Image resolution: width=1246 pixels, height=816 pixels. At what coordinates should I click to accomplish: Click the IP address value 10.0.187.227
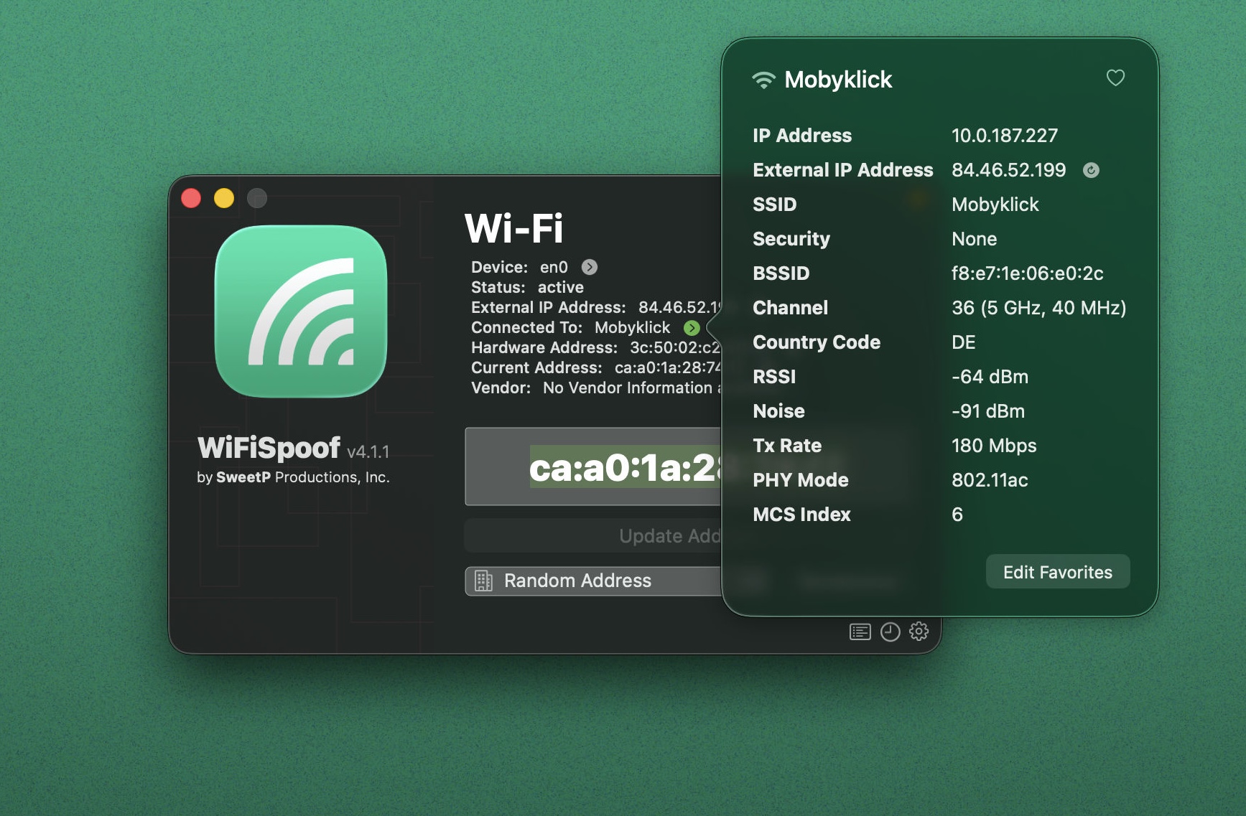(1005, 136)
